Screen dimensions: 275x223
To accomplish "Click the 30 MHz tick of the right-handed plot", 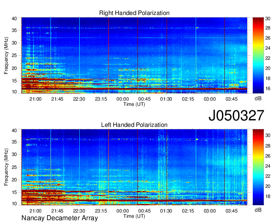I will pyautogui.click(x=15, y=43).
